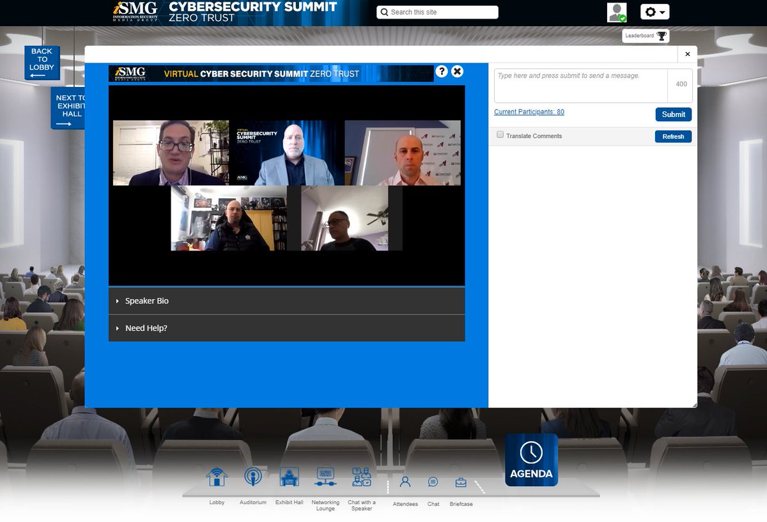Open the Attendees icon
Screen dimensions: 767x522
[x=405, y=482]
